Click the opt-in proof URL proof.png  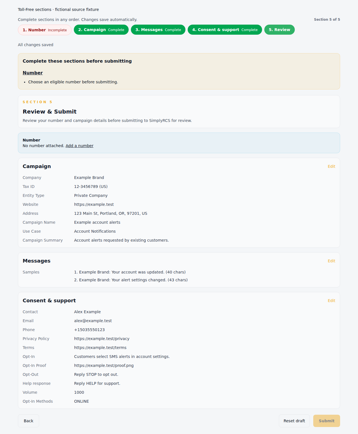104,365
